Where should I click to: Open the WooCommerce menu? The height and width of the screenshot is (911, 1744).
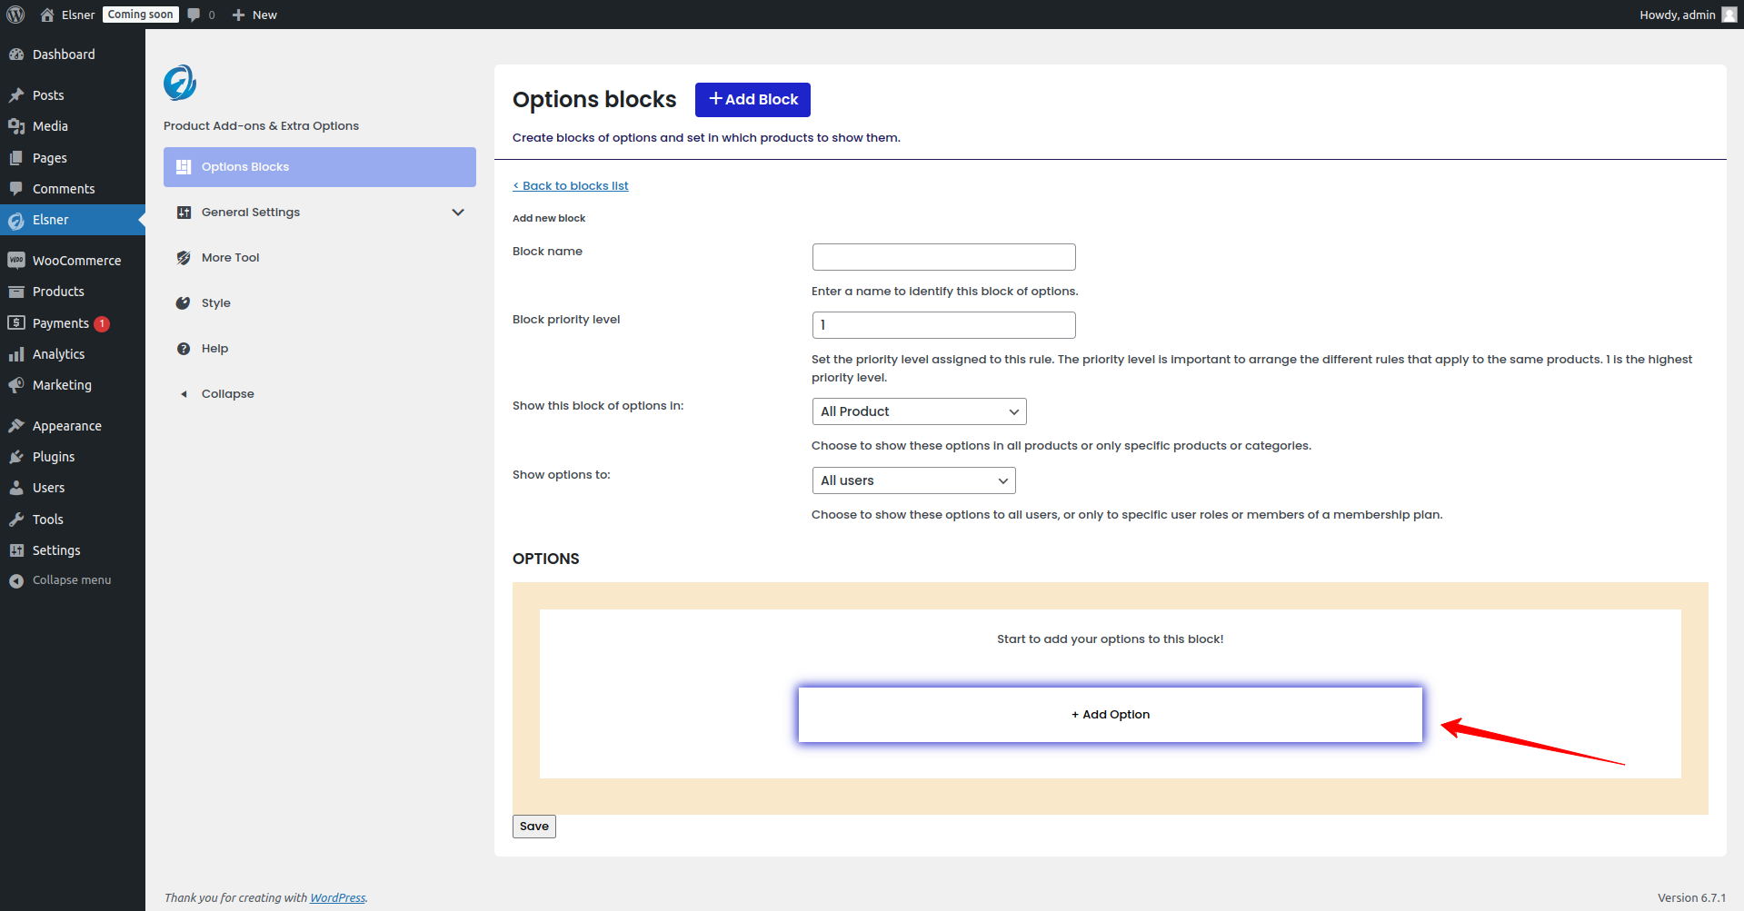tap(76, 261)
